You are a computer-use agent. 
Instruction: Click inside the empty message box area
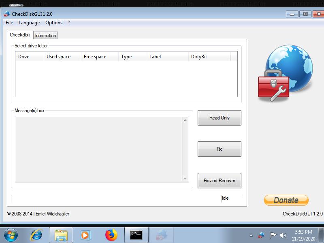(99, 149)
